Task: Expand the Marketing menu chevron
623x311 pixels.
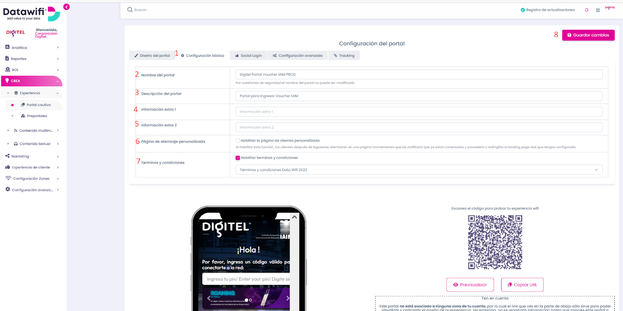Action: coord(58,156)
